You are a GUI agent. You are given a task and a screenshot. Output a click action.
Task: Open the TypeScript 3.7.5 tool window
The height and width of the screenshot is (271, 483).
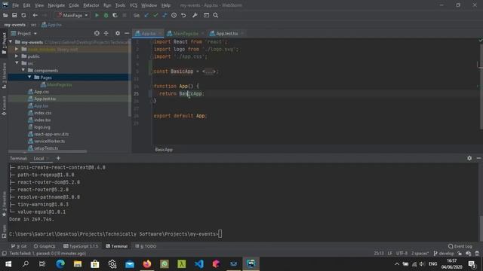[x=81, y=246]
